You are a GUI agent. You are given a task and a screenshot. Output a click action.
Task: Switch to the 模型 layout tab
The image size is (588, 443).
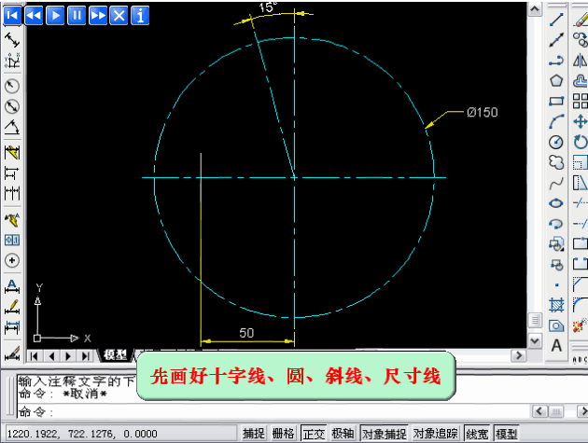click(x=116, y=355)
